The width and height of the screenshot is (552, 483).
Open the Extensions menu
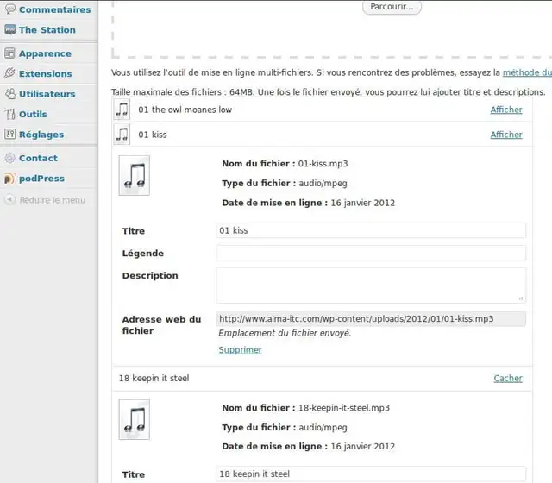[46, 73]
